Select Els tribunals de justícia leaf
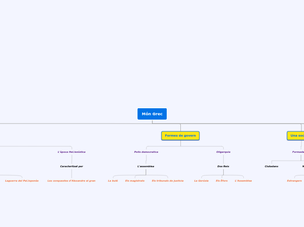 (168, 181)
